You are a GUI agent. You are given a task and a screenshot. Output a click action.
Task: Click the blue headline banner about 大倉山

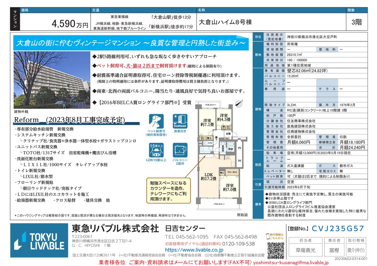(x=131, y=43)
